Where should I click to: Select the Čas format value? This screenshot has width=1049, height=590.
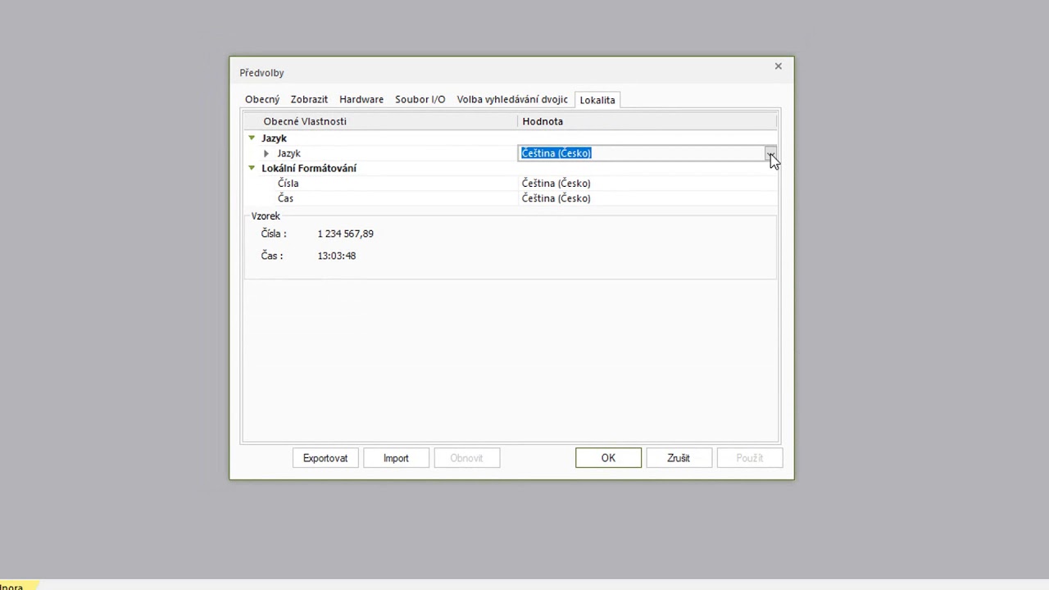[x=556, y=198]
